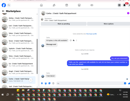Open options menu for Carlos conversation
Viewport: 130px width, 101px height.
31,80
